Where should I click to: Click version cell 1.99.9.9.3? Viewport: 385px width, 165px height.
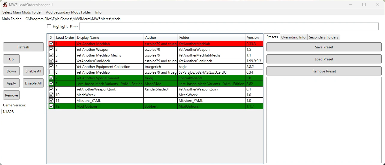[x=254, y=61]
